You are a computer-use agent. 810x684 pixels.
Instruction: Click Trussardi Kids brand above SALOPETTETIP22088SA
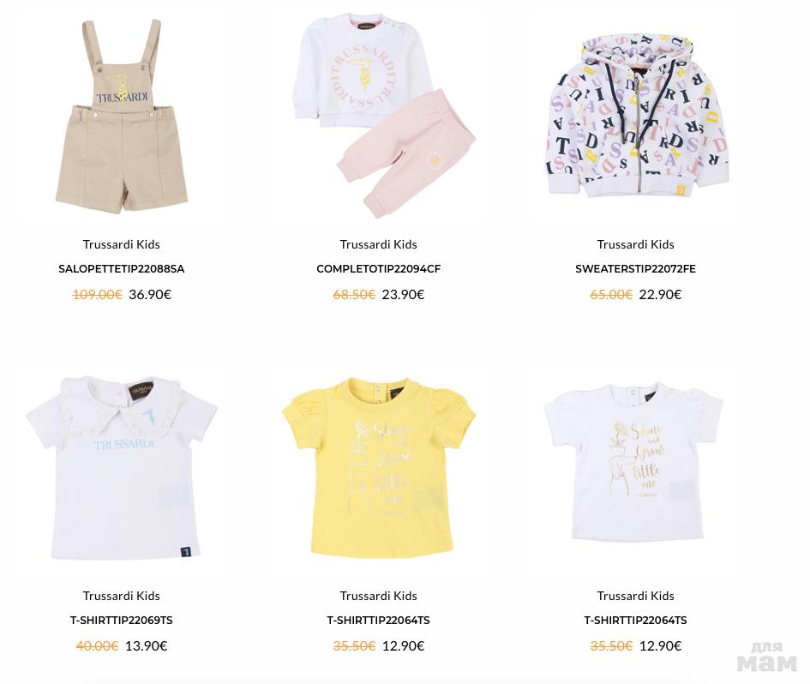tap(122, 244)
